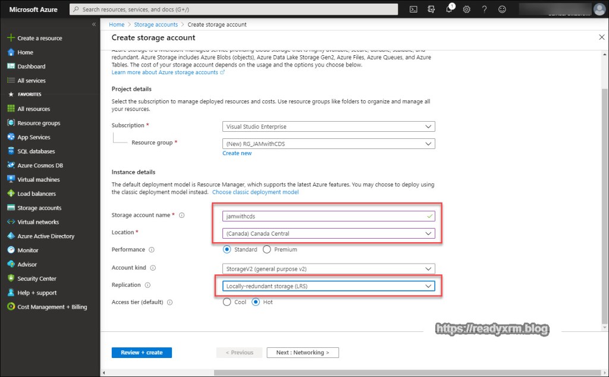Open Storage accounts in the sidebar
The image size is (609, 377).
coord(39,208)
